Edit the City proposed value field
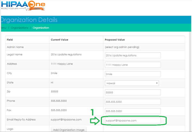The image size is (192, 132). [132, 74]
